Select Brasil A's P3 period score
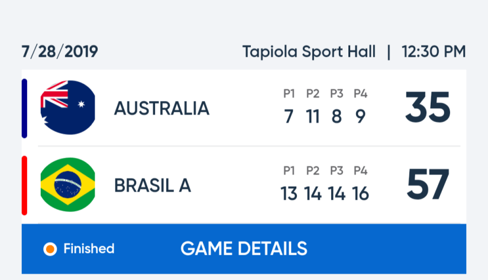 (337, 193)
